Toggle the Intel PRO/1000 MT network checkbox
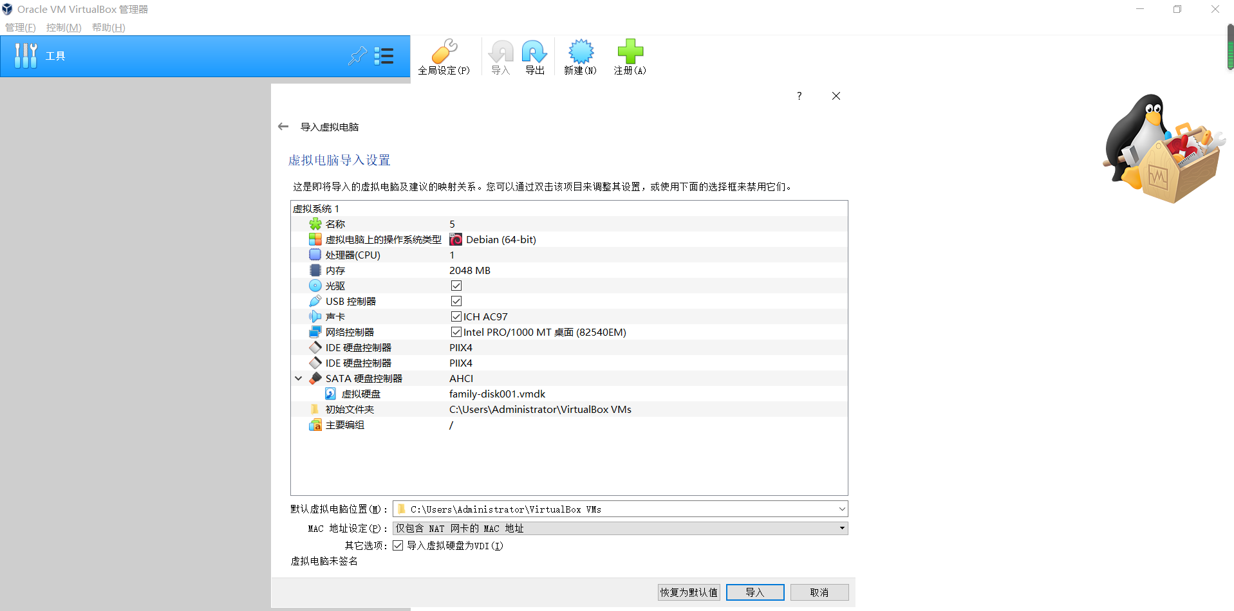The image size is (1234, 611). click(x=456, y=332)
